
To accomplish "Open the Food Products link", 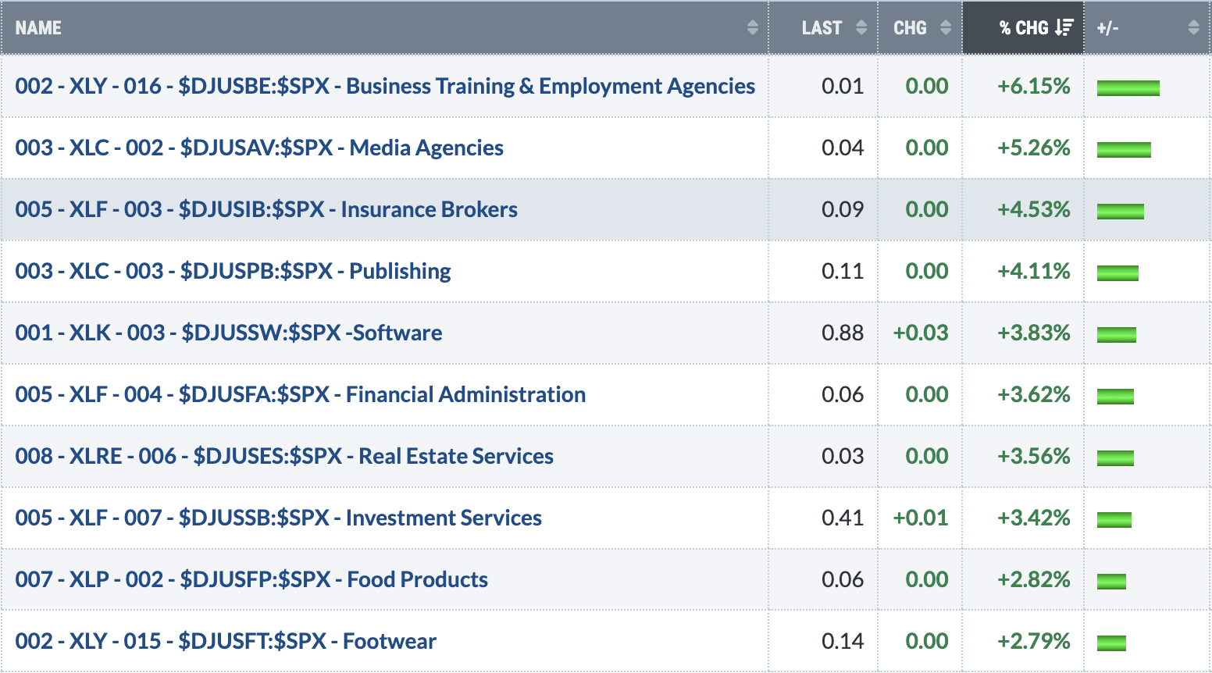I will 251,579.
